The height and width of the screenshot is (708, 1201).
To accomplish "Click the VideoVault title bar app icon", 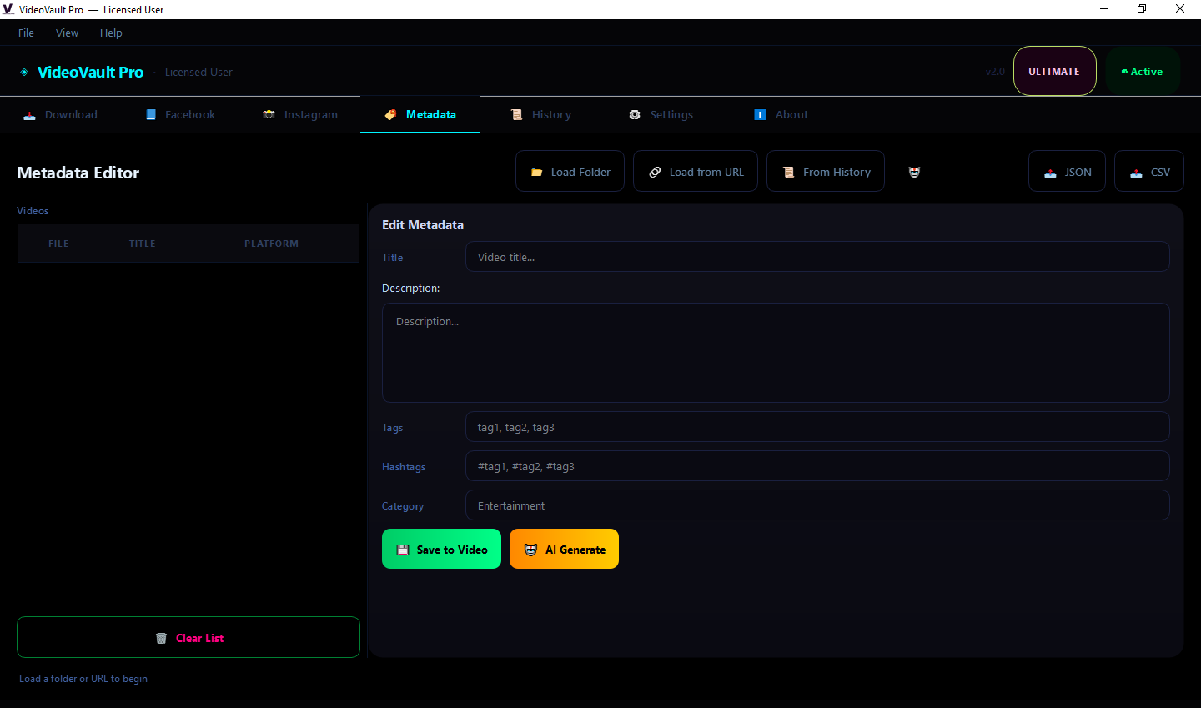I will (x=8, y=9).
